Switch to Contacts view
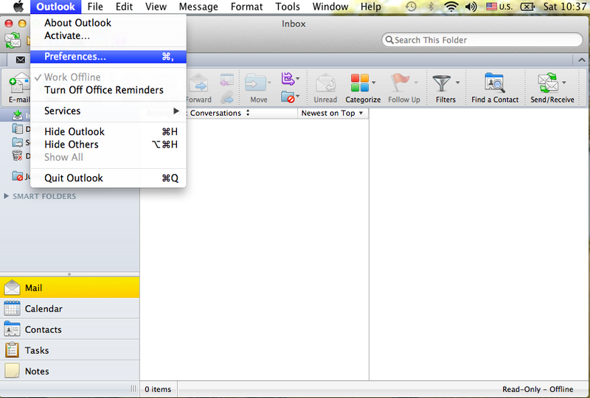This screenshot has height=398, width=590. [x=69, y=329]
